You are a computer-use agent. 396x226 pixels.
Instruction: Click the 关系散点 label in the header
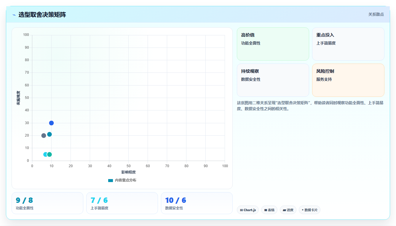point(376,14)
